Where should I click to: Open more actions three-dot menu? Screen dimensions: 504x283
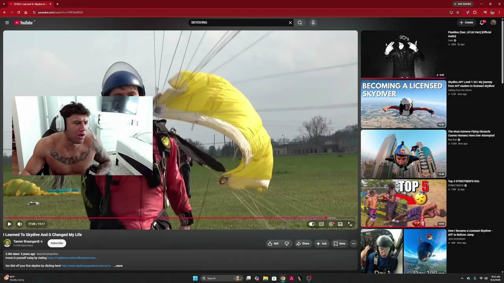354,243
